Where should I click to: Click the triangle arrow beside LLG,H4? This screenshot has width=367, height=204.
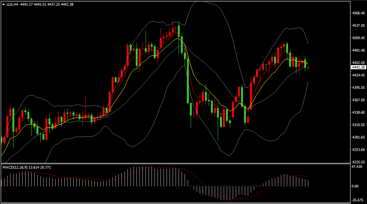3,5
